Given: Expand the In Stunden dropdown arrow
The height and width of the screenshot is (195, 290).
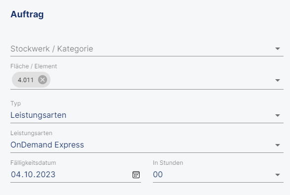Looking at the screenshot, I should (278, 175).
